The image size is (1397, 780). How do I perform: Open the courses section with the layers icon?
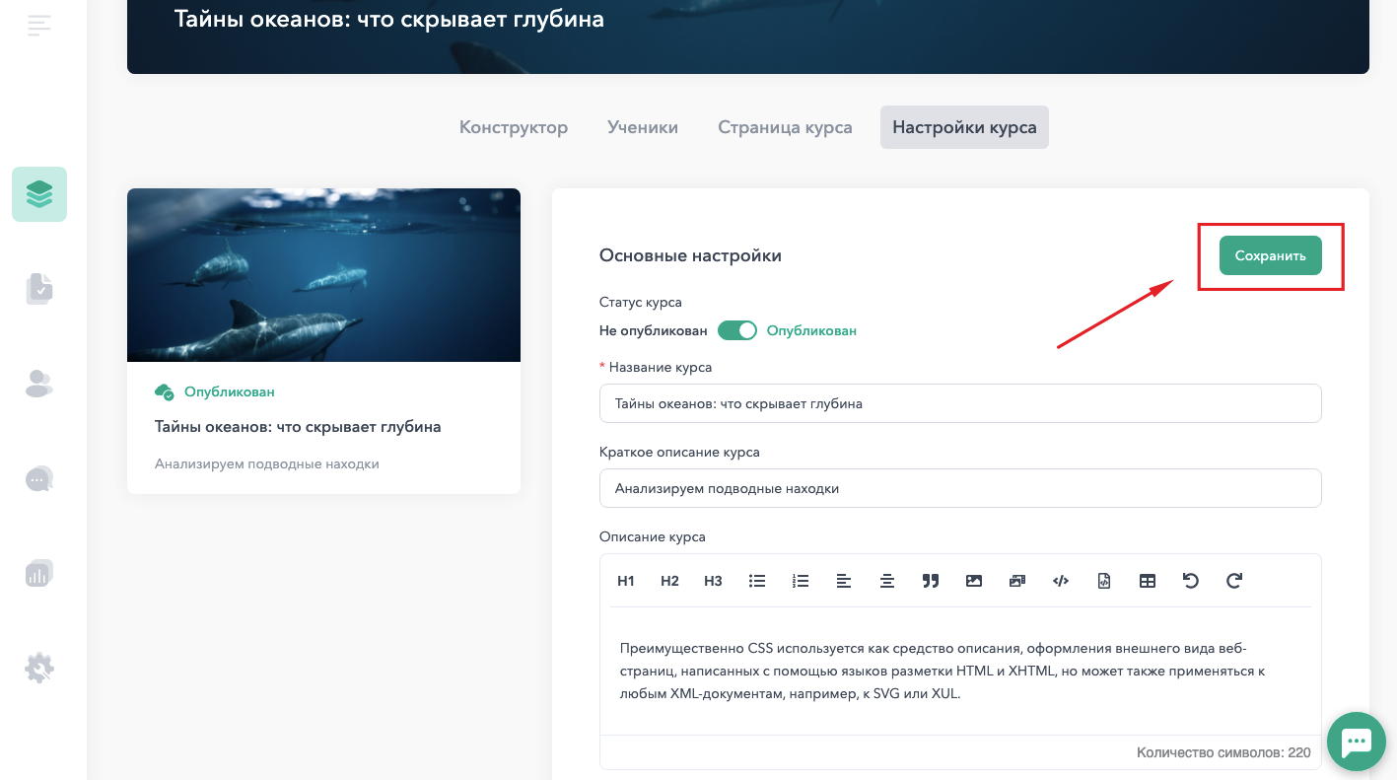39,194
